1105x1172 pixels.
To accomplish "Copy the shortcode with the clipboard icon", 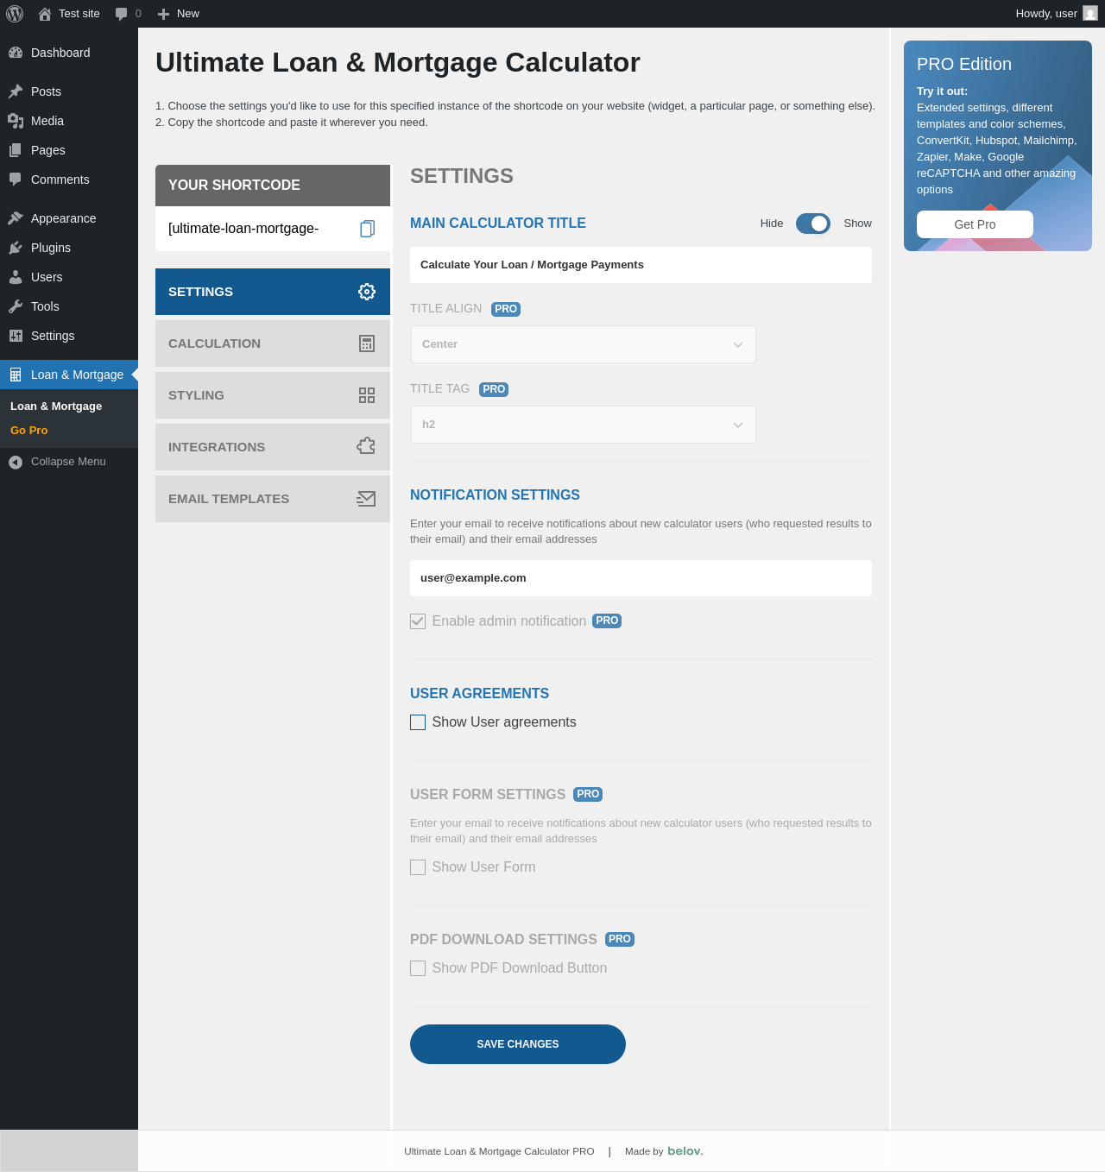I will pos(367,229).
